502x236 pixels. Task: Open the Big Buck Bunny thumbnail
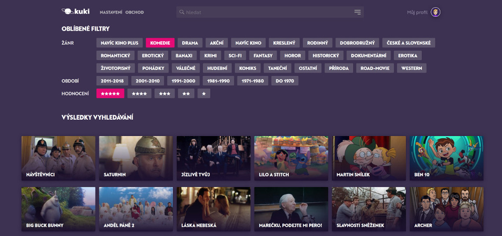tap(58, 209)
